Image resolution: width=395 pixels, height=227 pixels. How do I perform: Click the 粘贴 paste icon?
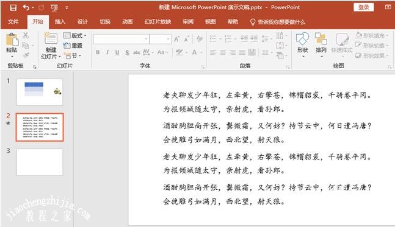pos(12,39)
